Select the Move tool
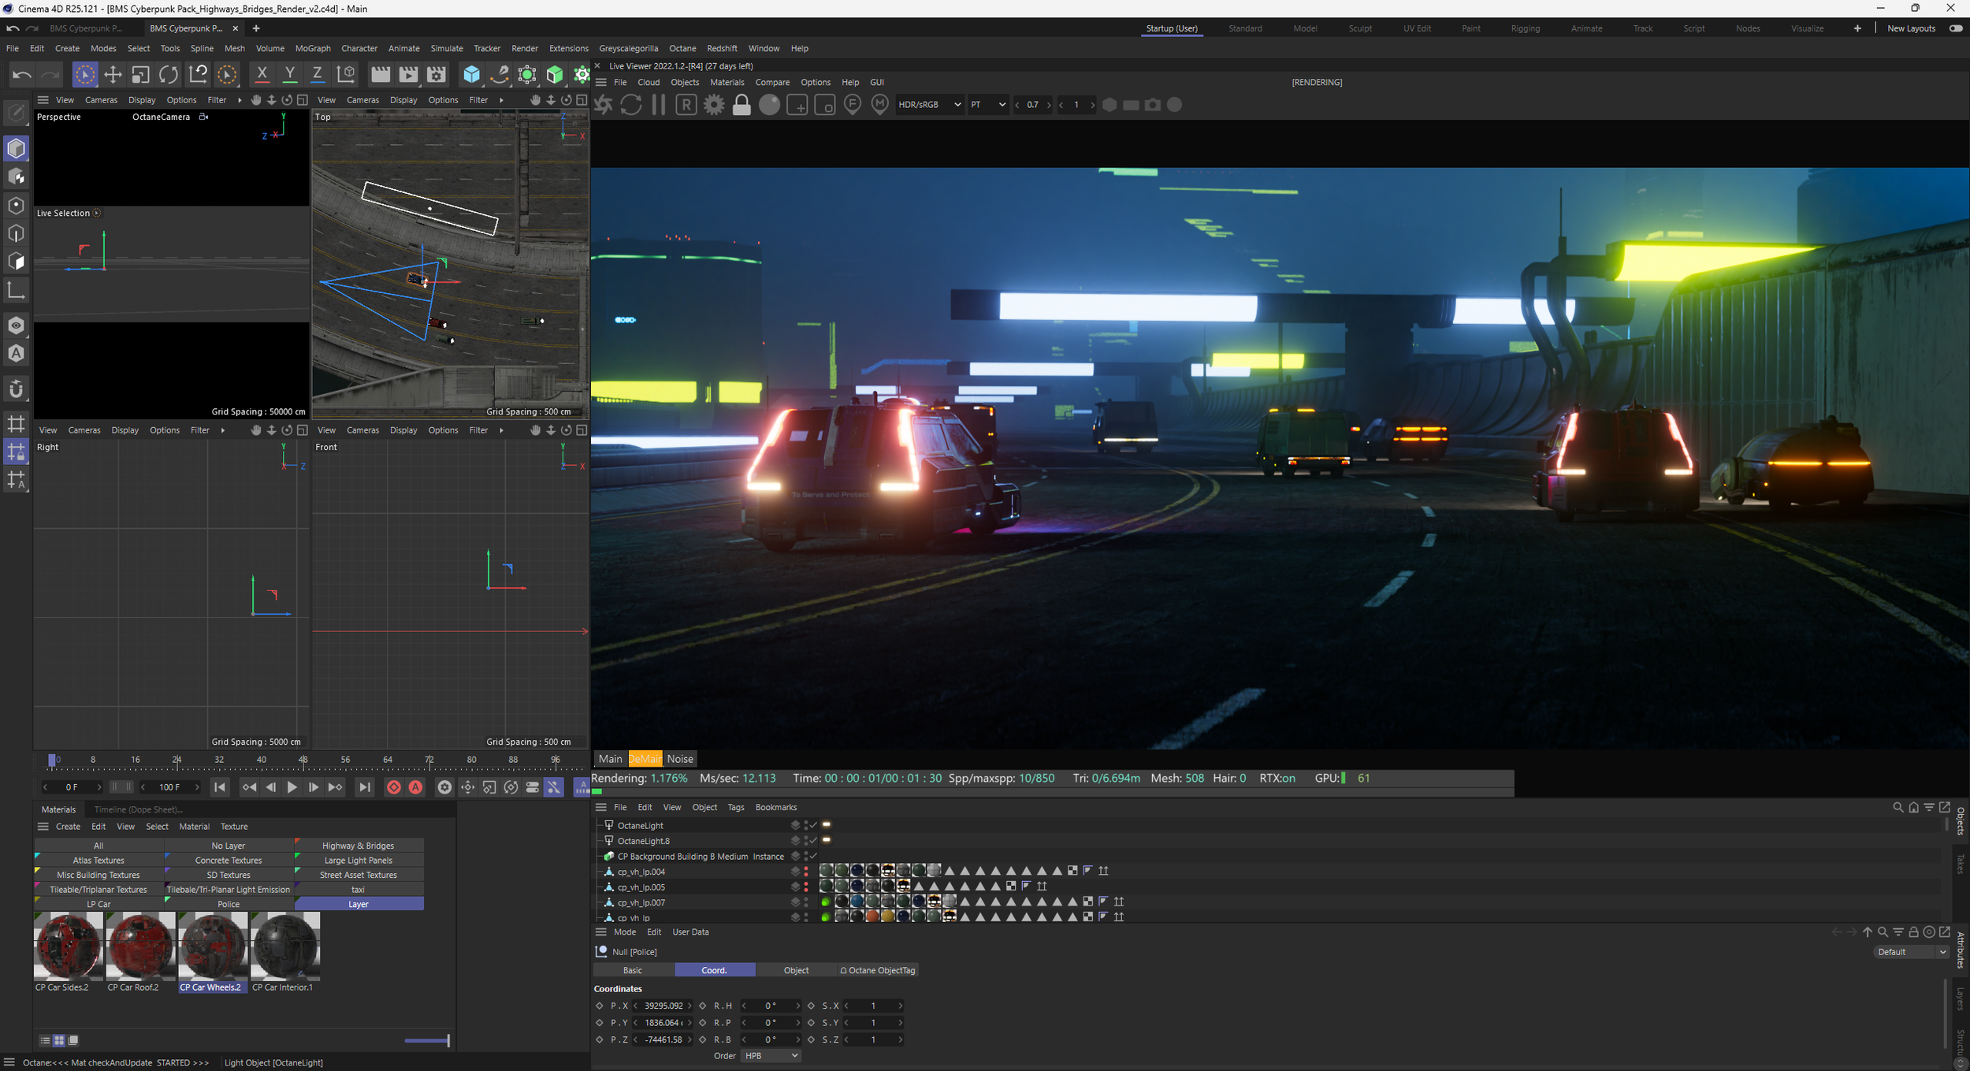 pos(113,75)
